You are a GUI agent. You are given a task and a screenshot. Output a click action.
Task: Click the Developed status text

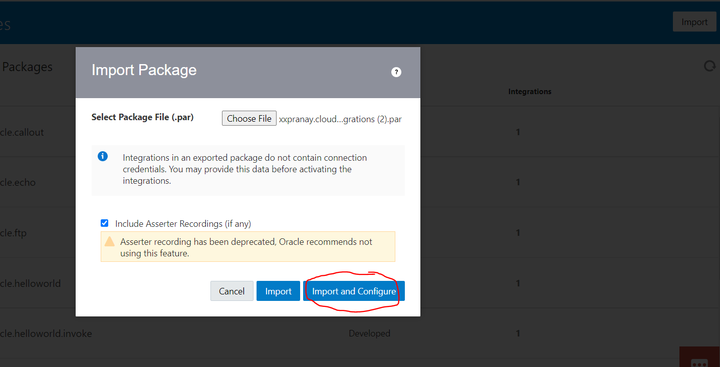369,333
